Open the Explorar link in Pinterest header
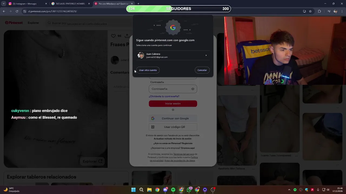Viewport: 346px width, 194px height. [33, 23]
